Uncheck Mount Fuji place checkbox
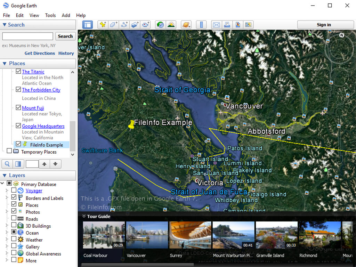Image resolution: width=356 pixels, height=267 pixels. click(x=18, y=107)
